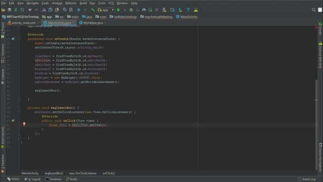Open the SDK Manager icon
This screenshot has height=182, width=323.
click(x=180, y=10)
